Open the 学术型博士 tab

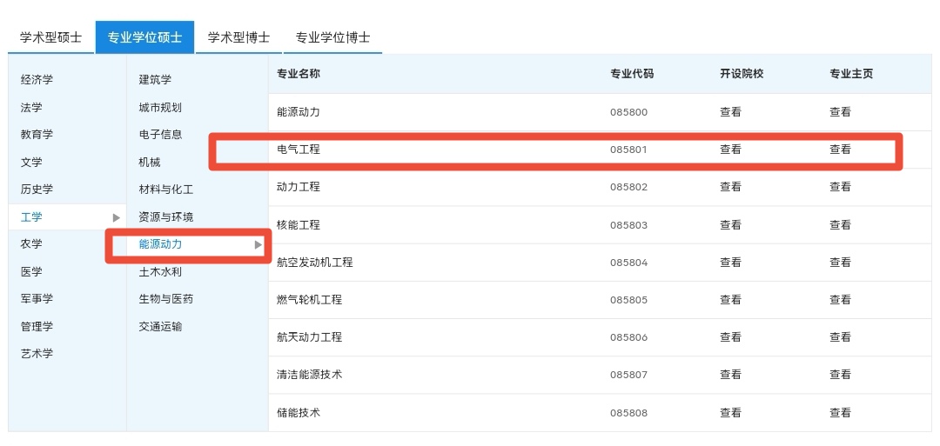coord(238,37)
